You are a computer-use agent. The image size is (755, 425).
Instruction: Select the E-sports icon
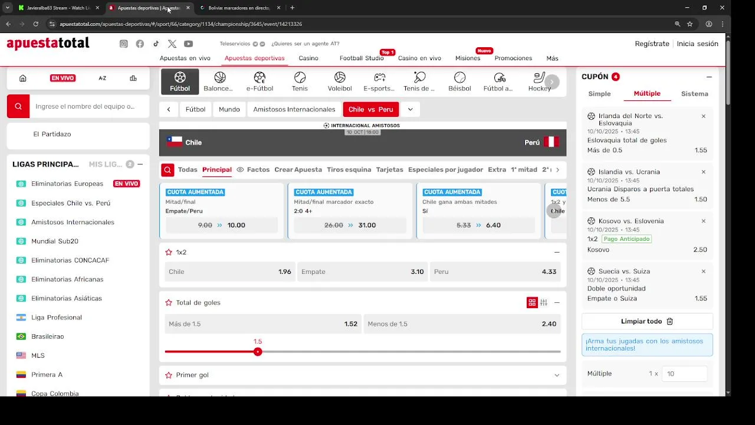pos(379,81)
